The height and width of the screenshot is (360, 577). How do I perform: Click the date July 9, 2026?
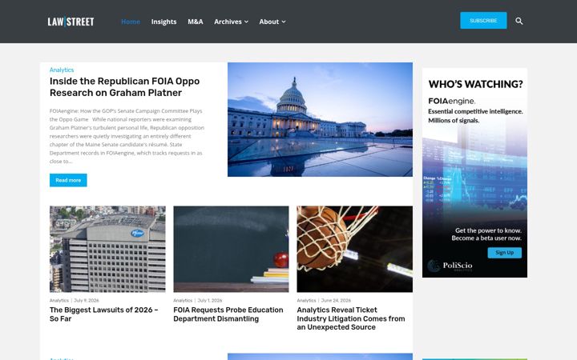pos(87,301)
